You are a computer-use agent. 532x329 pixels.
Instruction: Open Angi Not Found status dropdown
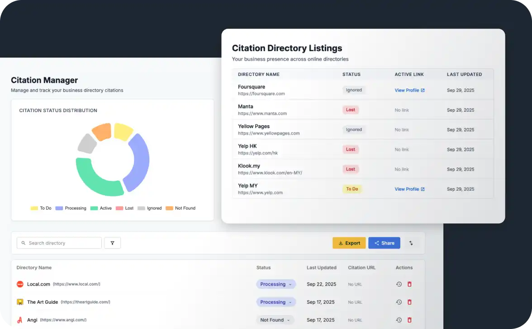pos(275,320)
